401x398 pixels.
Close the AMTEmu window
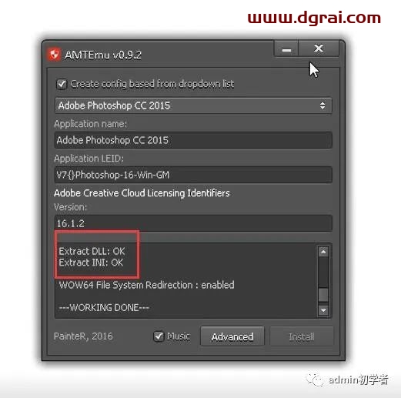(x=319, y=48)
